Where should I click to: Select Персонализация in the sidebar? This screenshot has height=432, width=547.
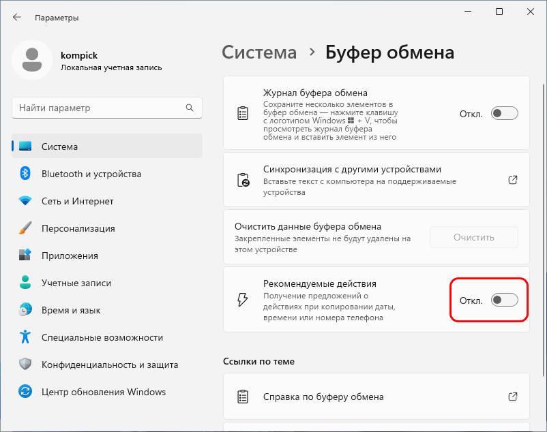(x=107, y=228)
